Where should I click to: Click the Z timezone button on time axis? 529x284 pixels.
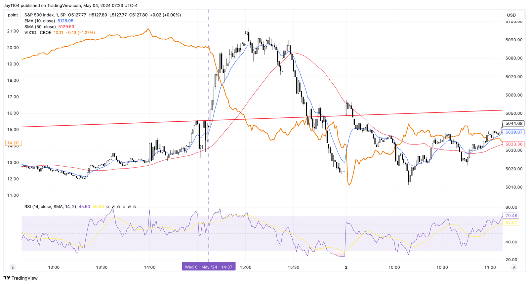[13, 267]
